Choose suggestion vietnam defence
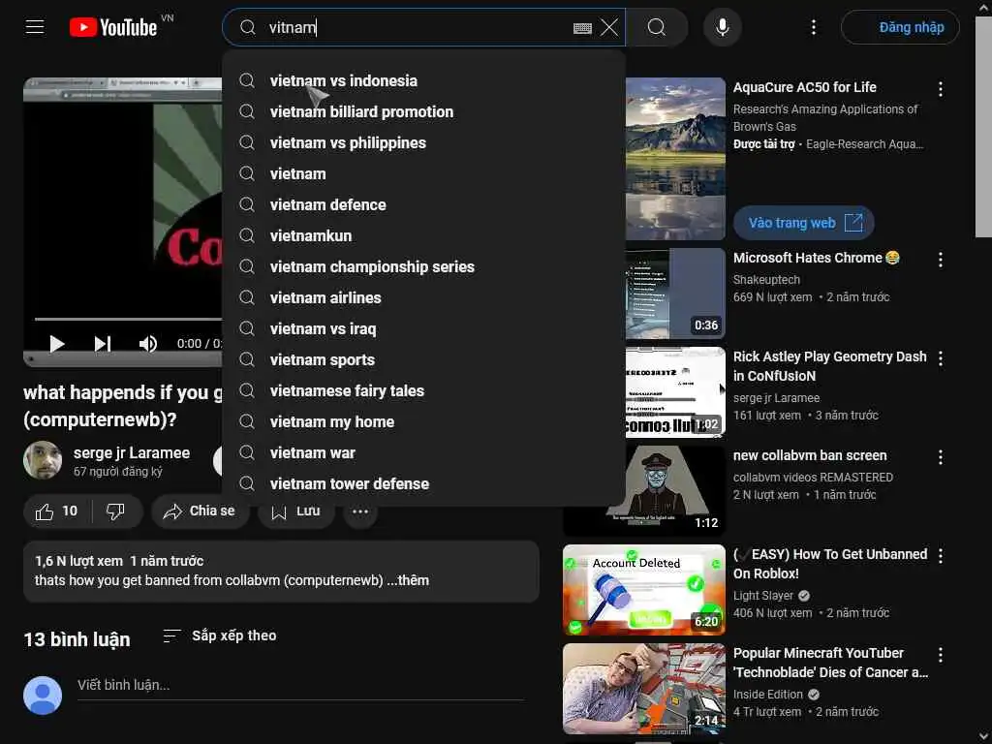This screenshot has width=992, height=744. coord(424,205)
